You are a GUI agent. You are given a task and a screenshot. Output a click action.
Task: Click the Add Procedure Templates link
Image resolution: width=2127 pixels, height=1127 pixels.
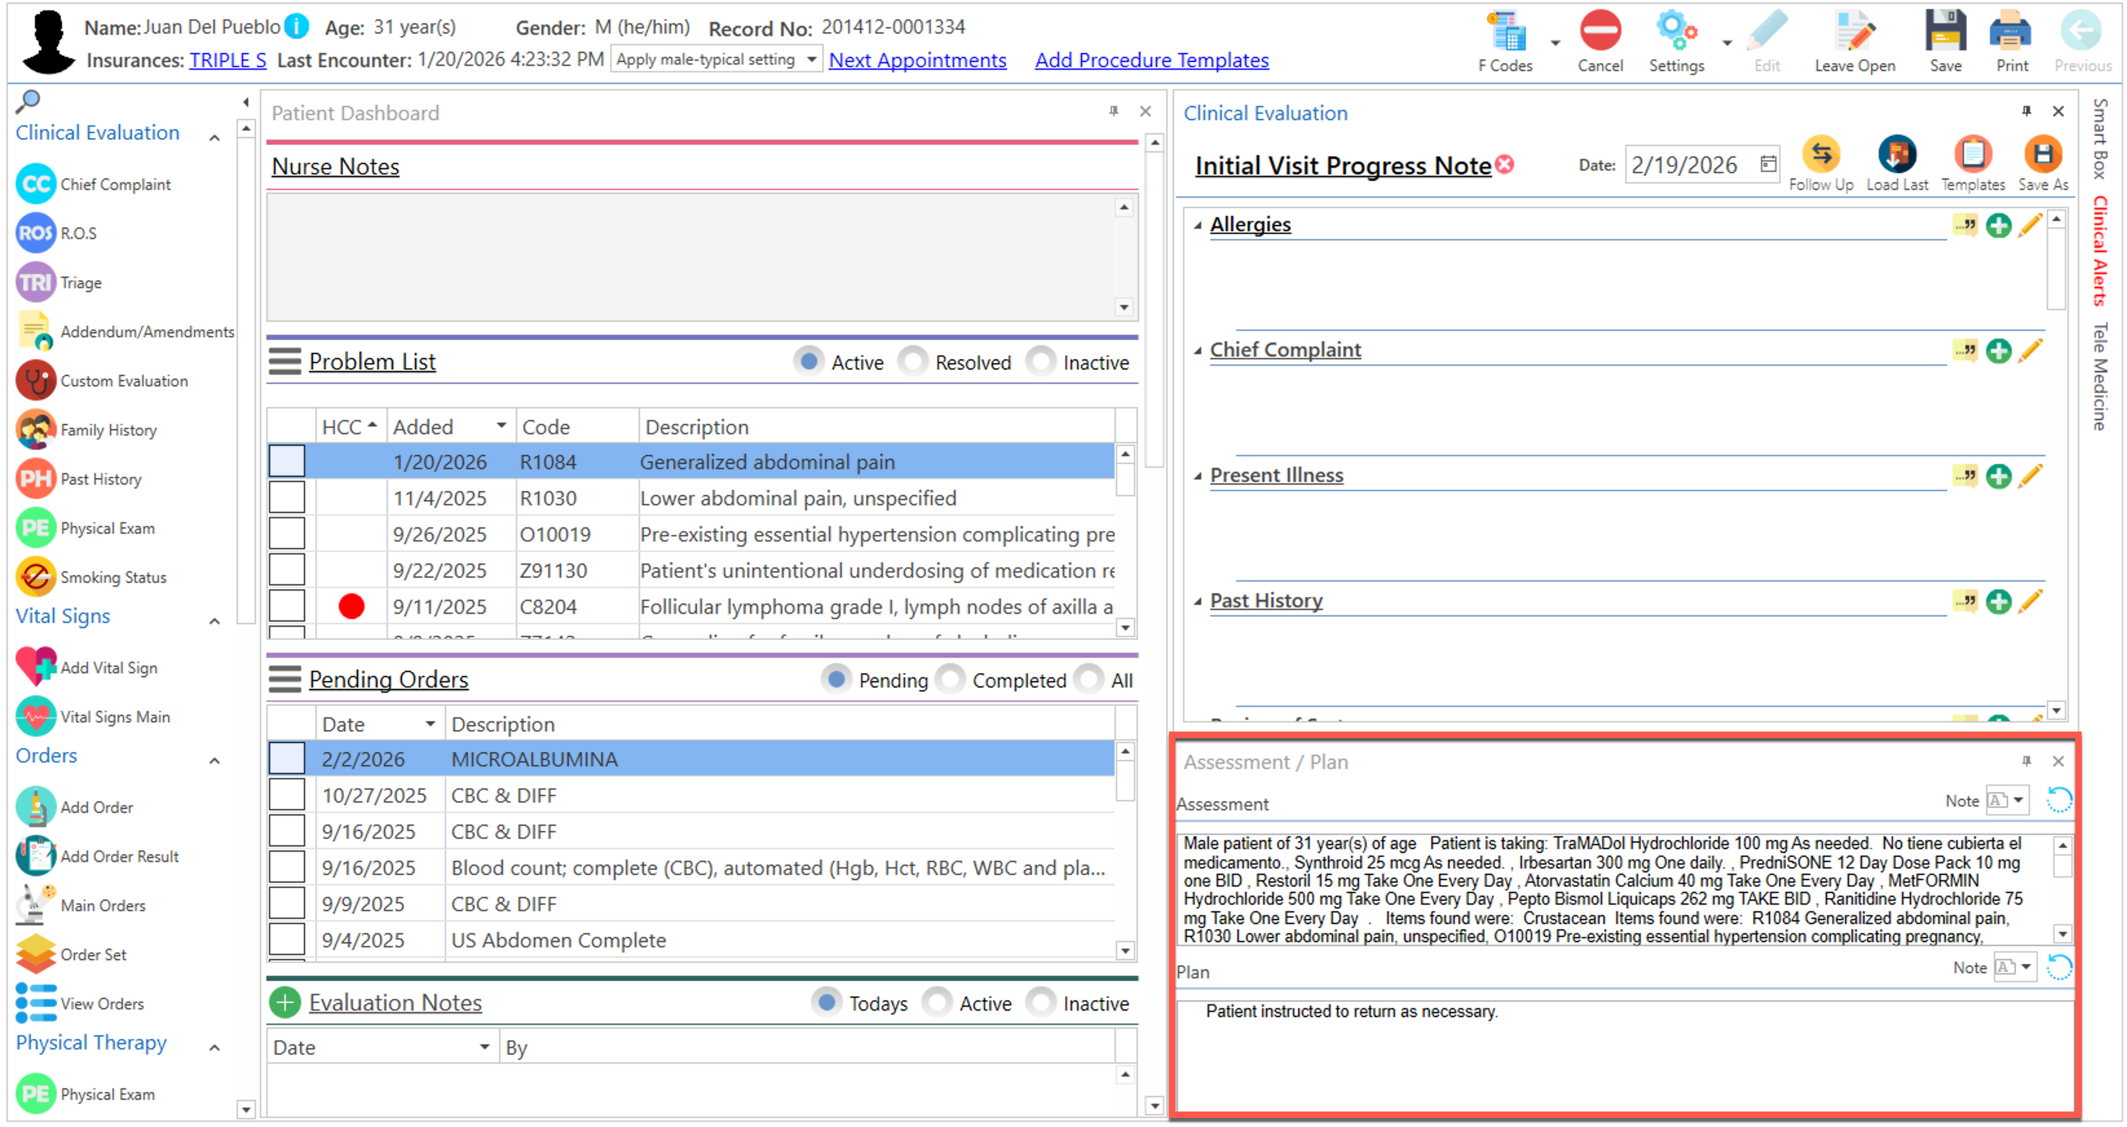pos(1151,60)
